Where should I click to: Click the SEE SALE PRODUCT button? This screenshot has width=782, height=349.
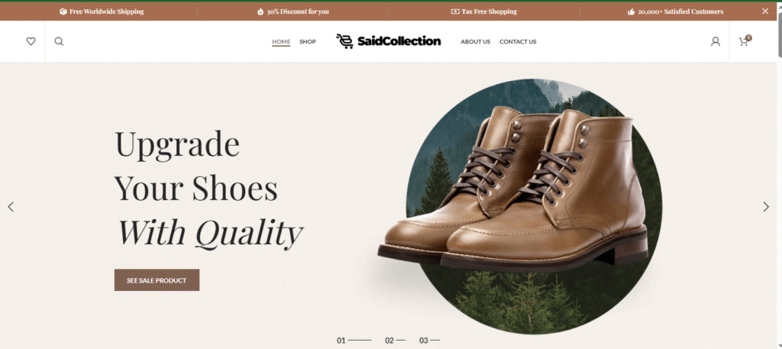point(157,280)
